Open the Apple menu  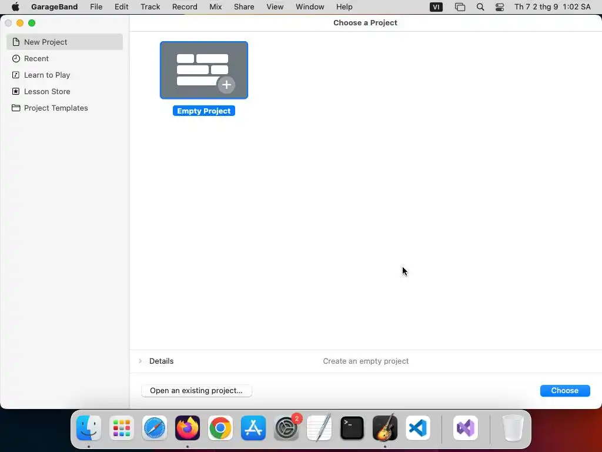pyautogui.click(x=15, y=7)
